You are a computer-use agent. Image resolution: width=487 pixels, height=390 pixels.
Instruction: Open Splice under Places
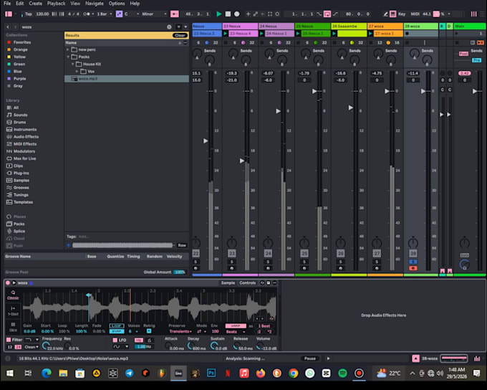coord(16,231)
